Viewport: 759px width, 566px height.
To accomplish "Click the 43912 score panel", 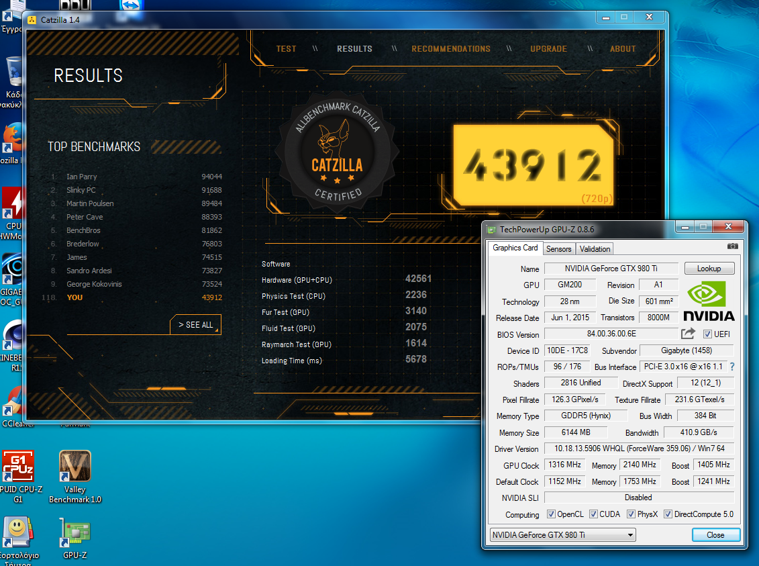I will tap(534, 165).
